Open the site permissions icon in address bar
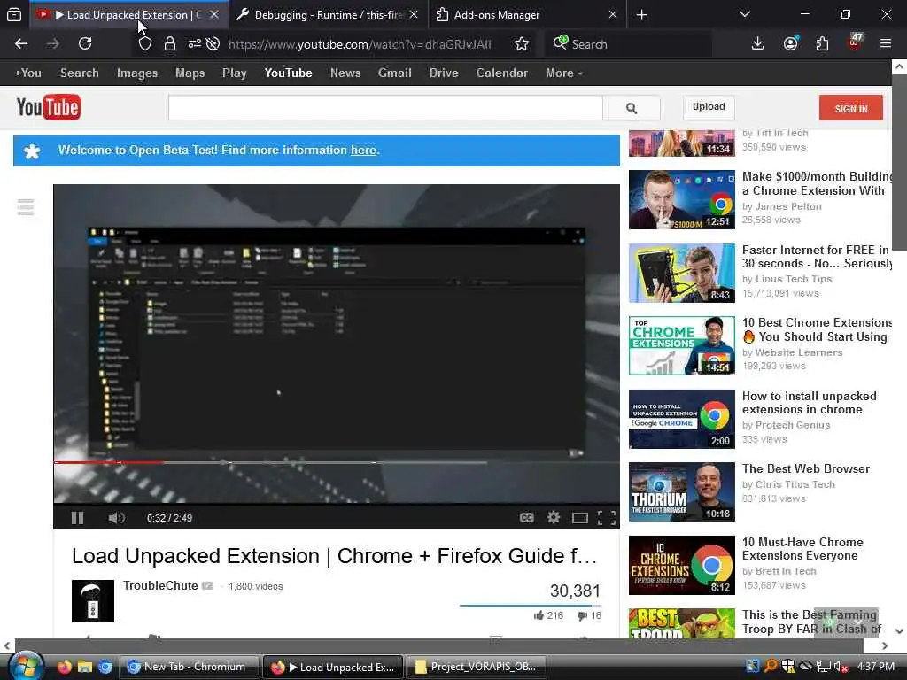The image size is (907, 680). pos(194,43)
